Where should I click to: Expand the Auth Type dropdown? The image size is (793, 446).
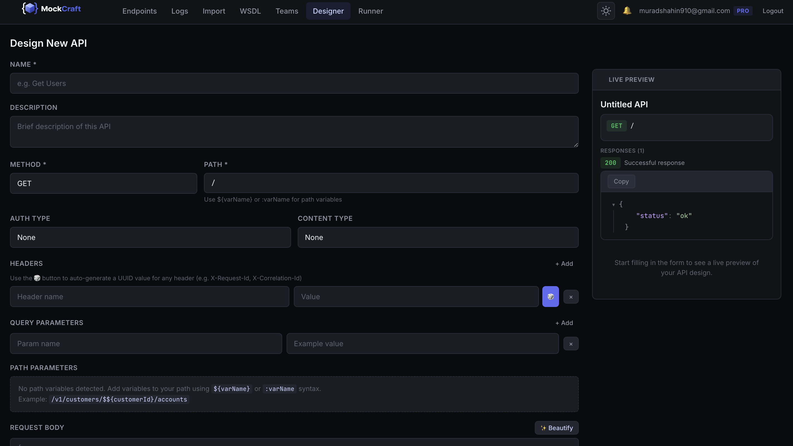150,237
